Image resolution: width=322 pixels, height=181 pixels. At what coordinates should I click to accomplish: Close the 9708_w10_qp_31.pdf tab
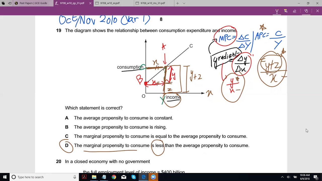point(90,3)
